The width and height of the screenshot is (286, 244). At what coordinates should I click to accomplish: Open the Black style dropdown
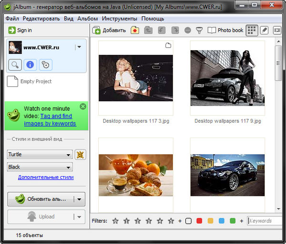[40, 167]
